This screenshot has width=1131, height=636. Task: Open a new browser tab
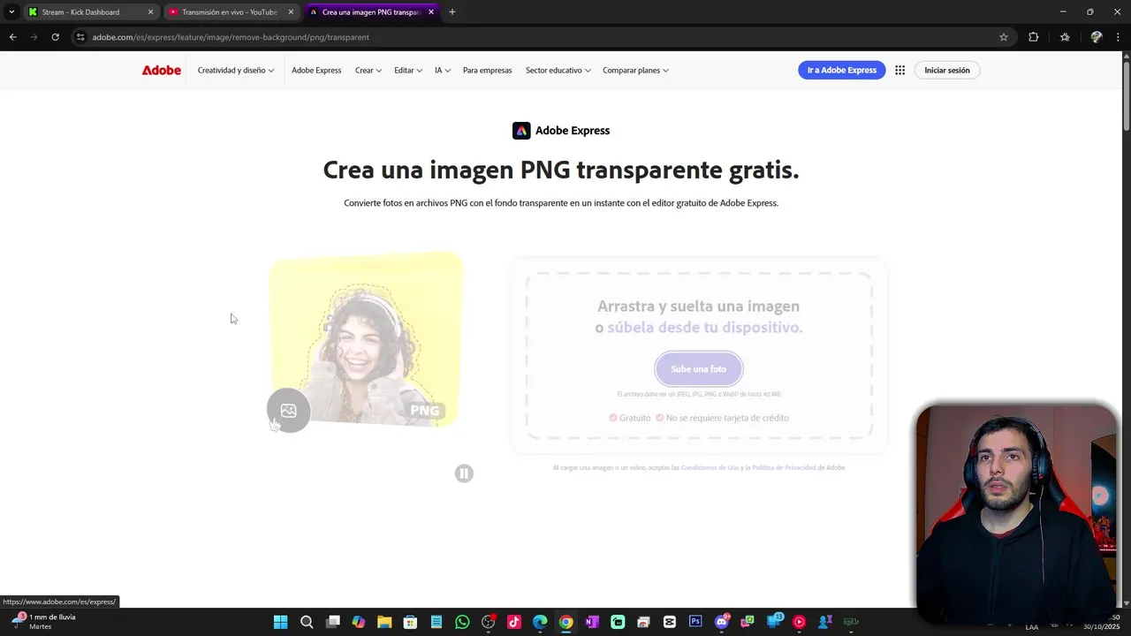pyautogui.click(x=452, y=12)
